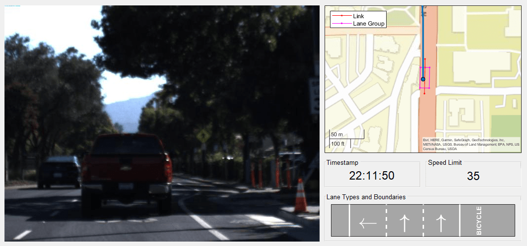
Task: Select the BICYCLE lane in diagram
Action: click(487, 220)
